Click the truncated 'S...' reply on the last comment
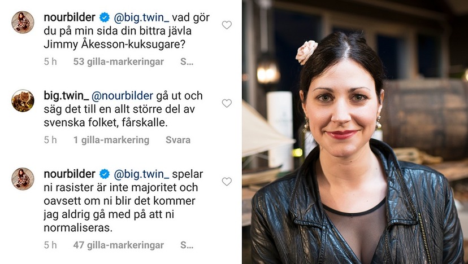Image resolution: width=468 pixels, height=264 pixels. tap(187, 245)
